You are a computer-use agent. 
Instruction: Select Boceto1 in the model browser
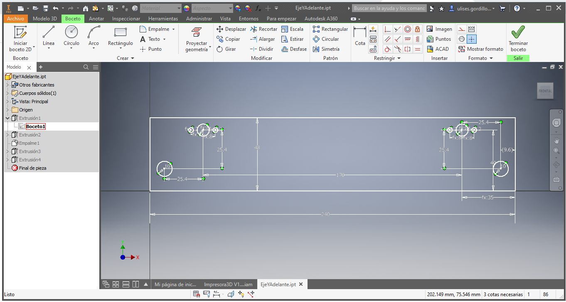tap(36, 126)
